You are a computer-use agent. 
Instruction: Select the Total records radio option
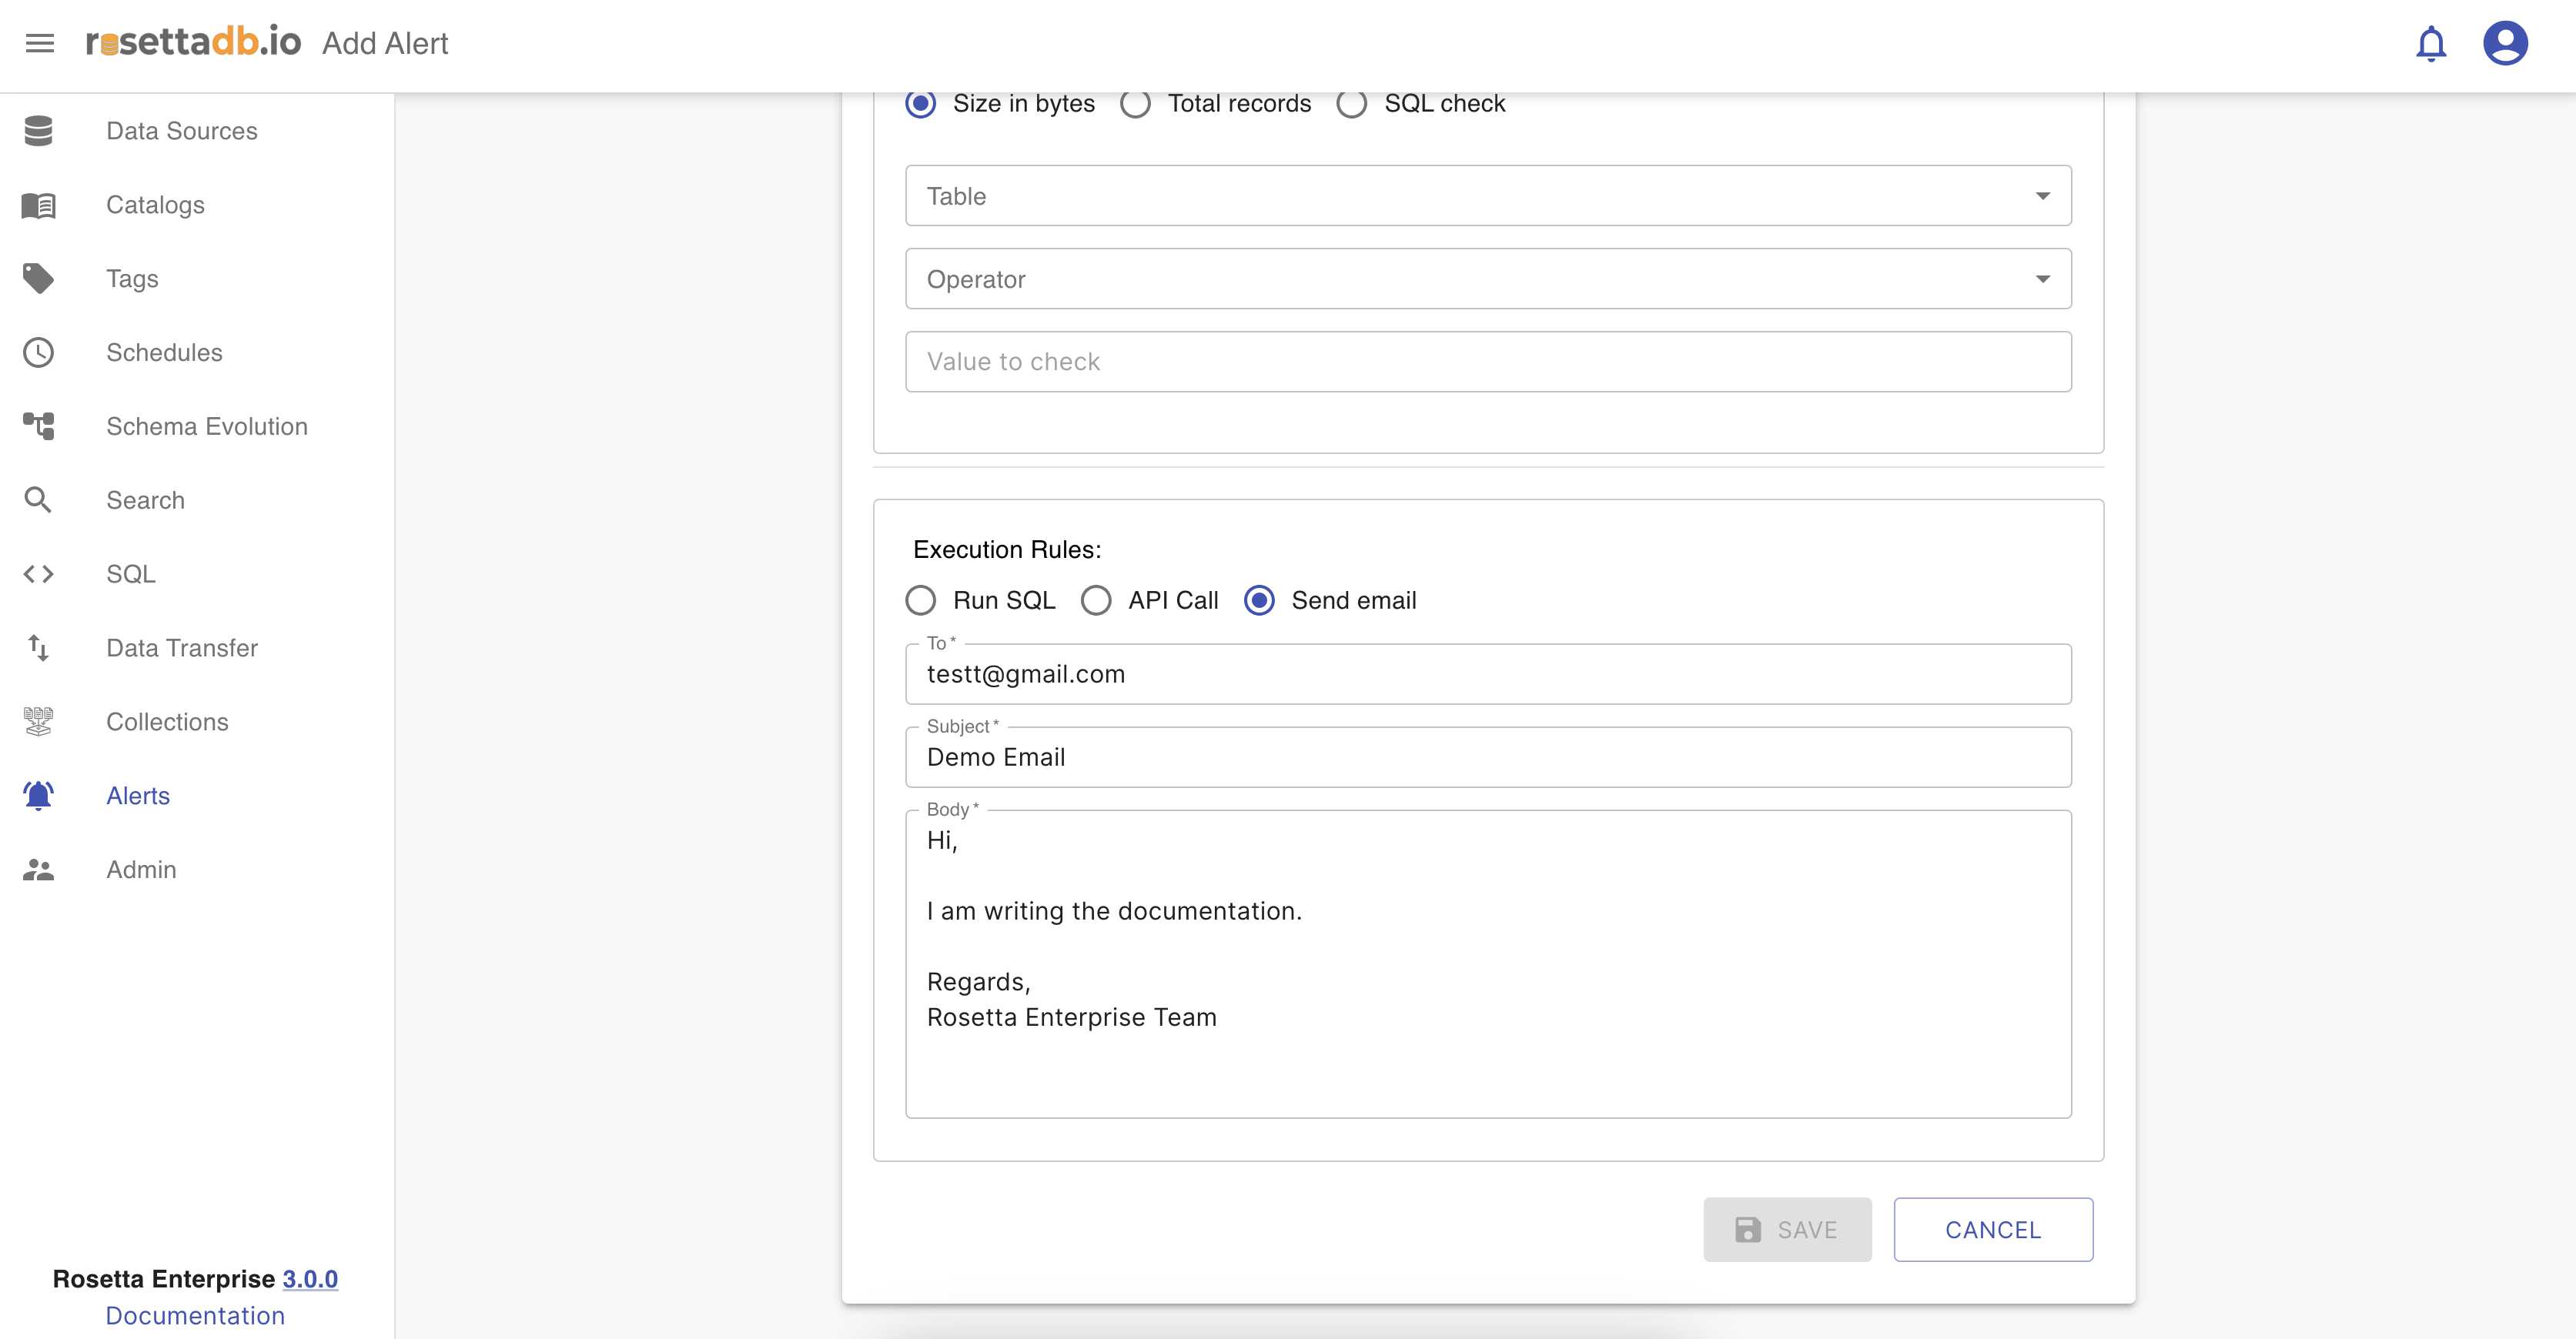1135,104
